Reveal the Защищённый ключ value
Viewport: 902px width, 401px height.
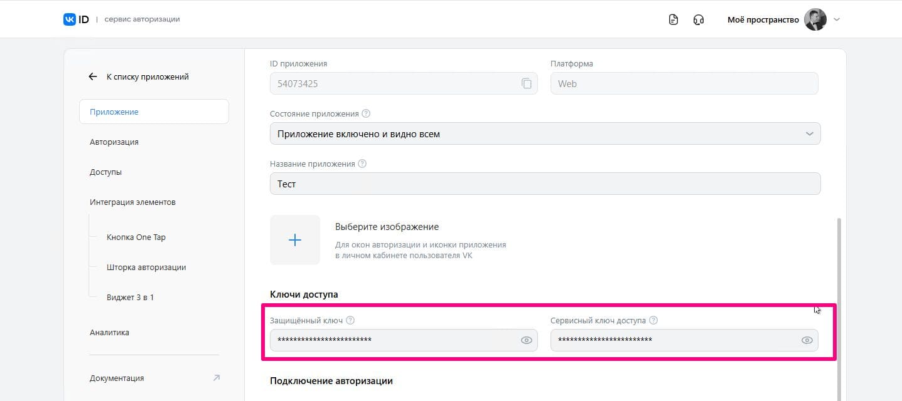[527, 340]
